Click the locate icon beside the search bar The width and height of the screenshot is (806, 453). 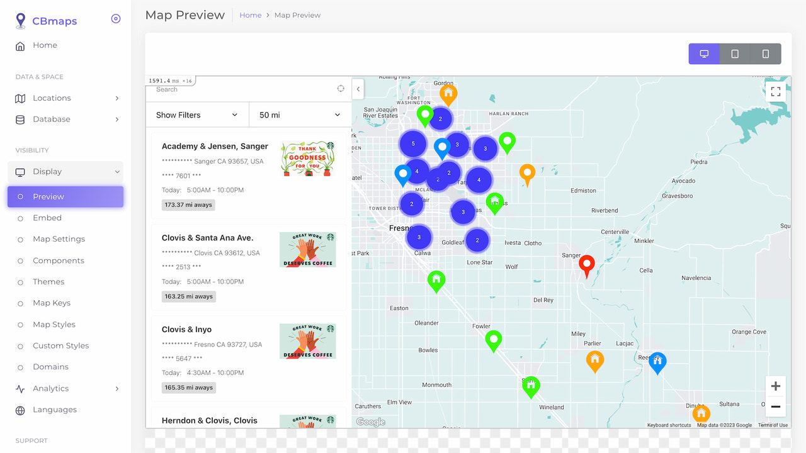click(340, 89)
